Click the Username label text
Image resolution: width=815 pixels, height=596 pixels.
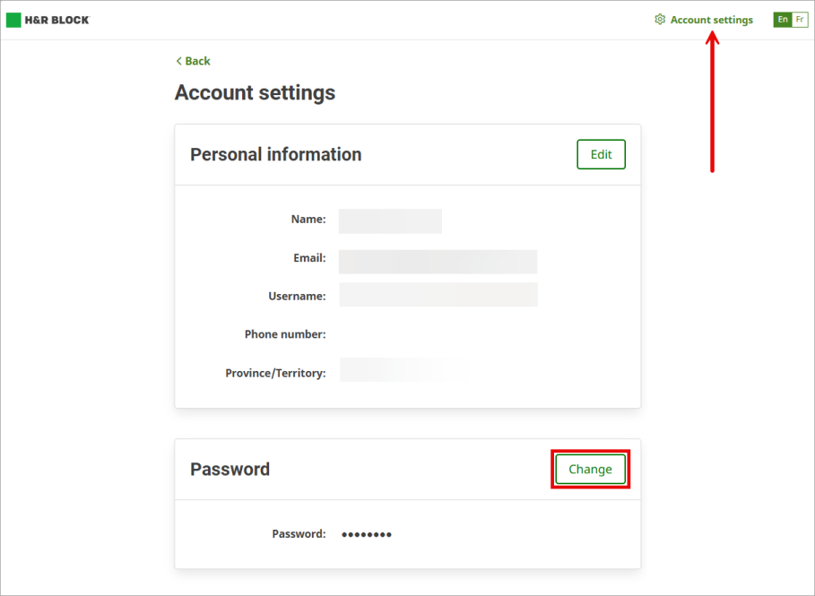click(x=297, y=296)
